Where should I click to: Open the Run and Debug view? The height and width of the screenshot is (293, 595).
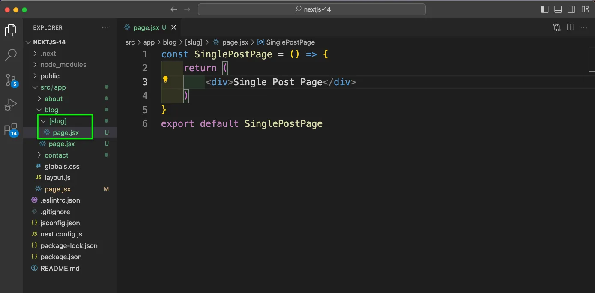click(x=11, y=105)
